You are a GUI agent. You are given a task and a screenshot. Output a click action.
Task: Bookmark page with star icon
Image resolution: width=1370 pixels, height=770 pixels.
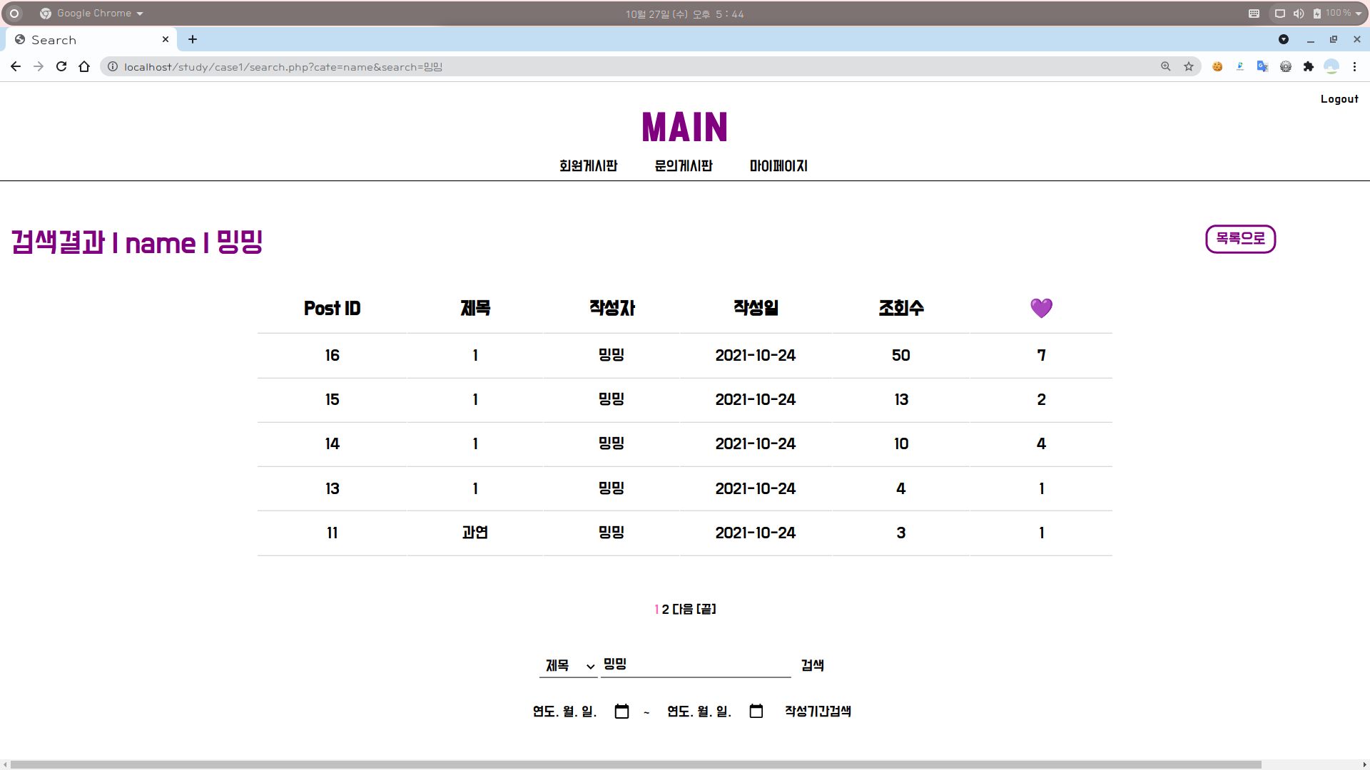coord(1189,66)
